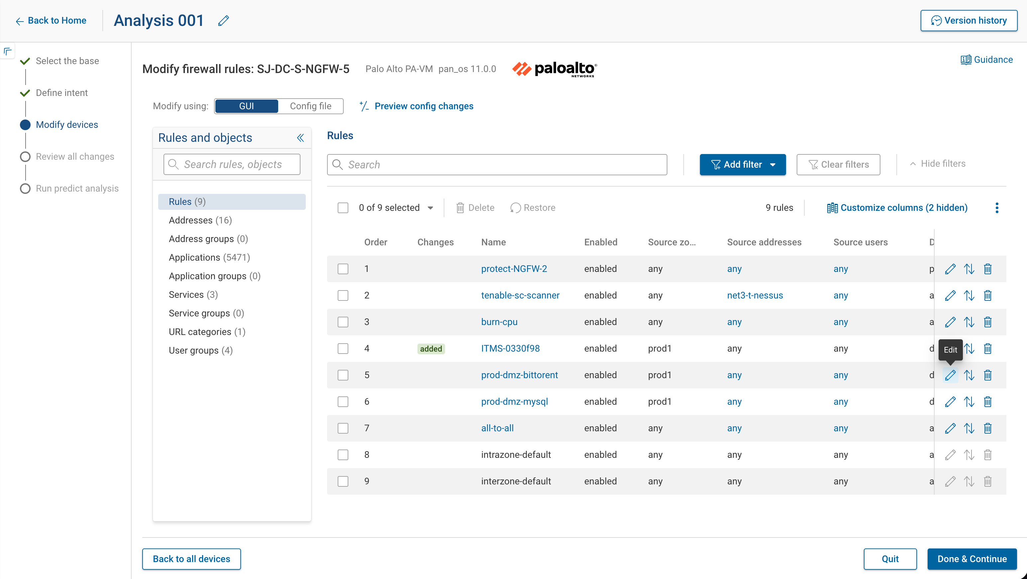Delete rule prod-dmz-bittorent
This screenshot has height=579, width=1027.
[987, 375]
